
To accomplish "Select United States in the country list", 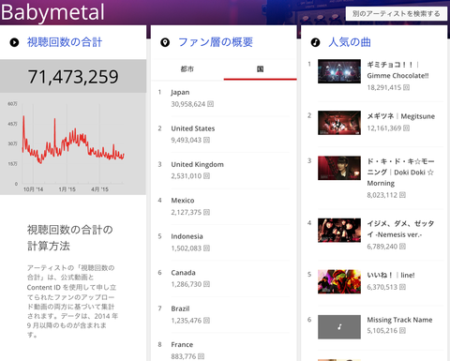I will pos(193,128).
